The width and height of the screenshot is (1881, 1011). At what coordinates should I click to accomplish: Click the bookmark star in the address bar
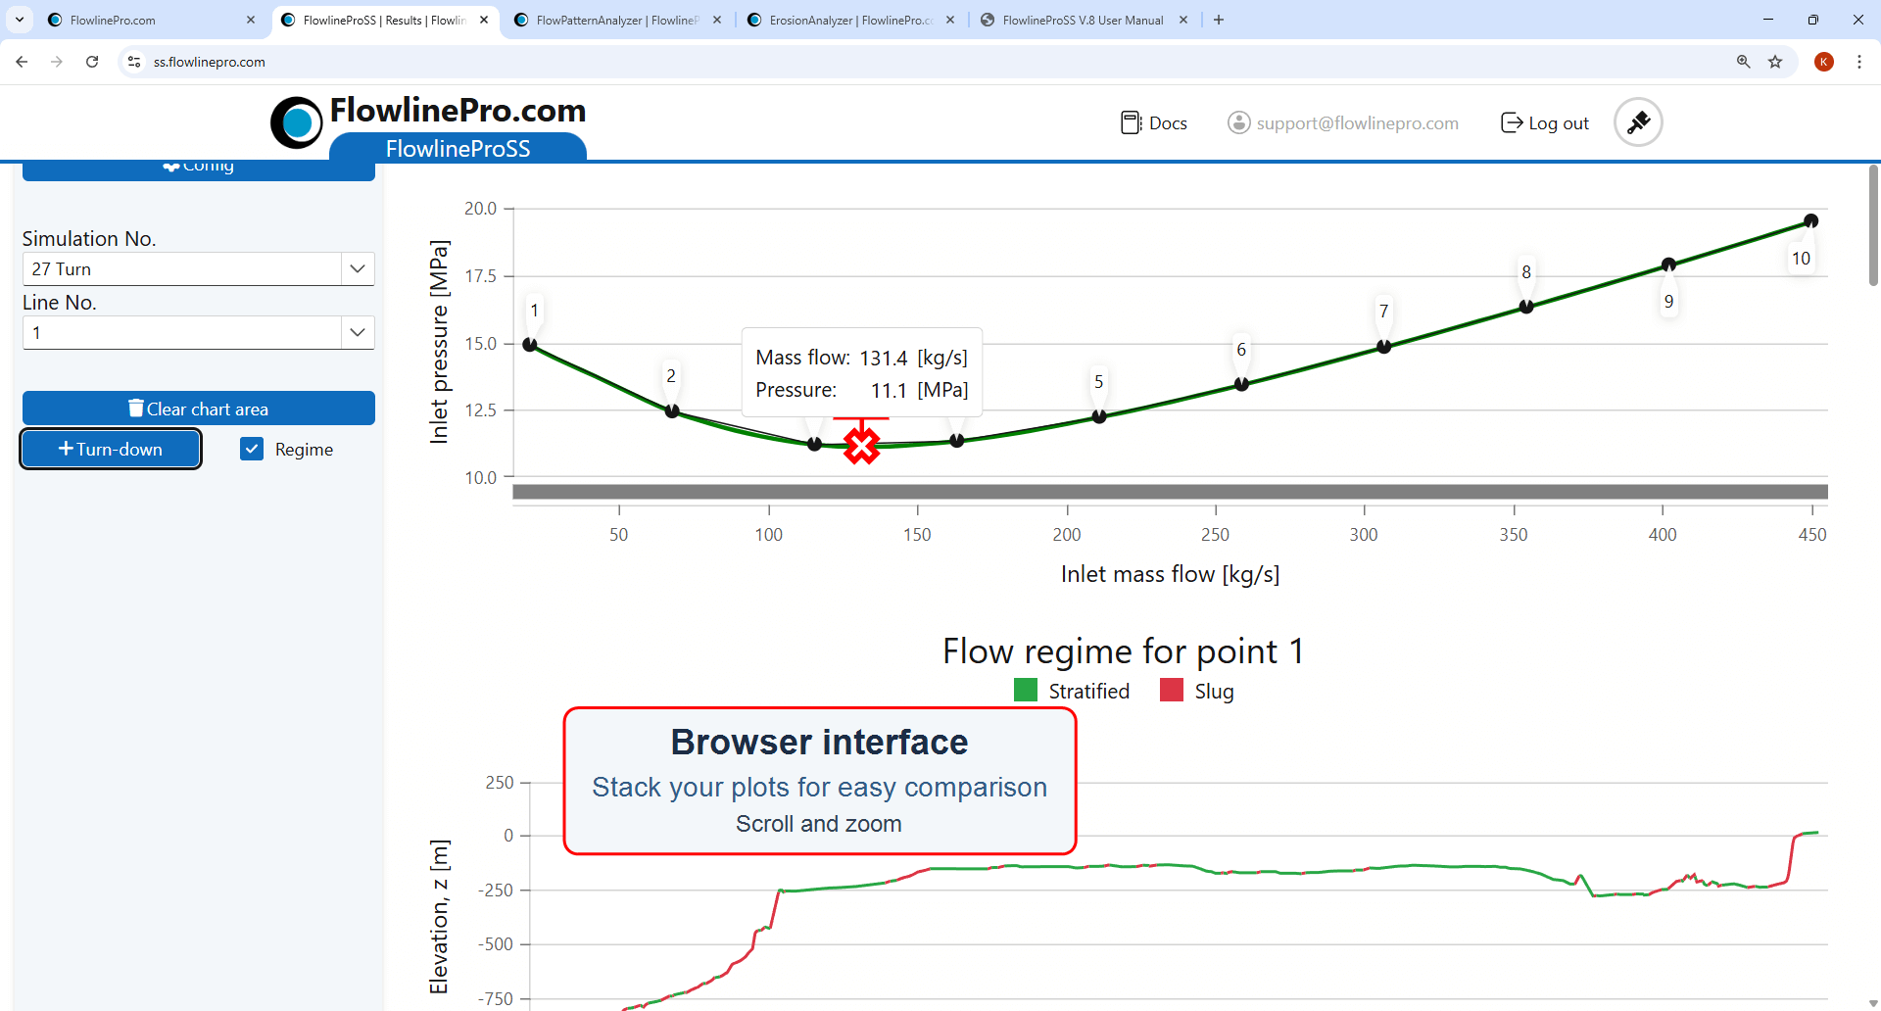coord(1775,61)
